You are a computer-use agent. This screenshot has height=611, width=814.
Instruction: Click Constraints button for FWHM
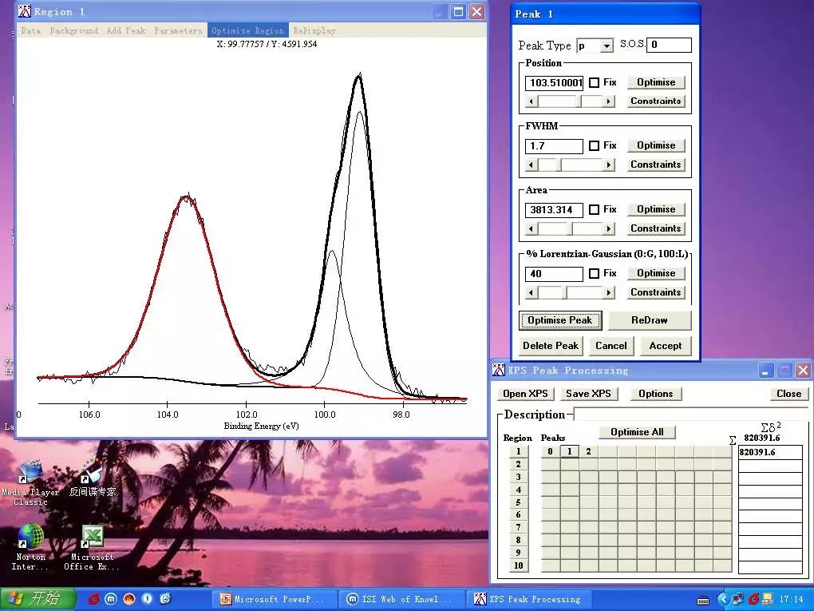tap(656, 165)
